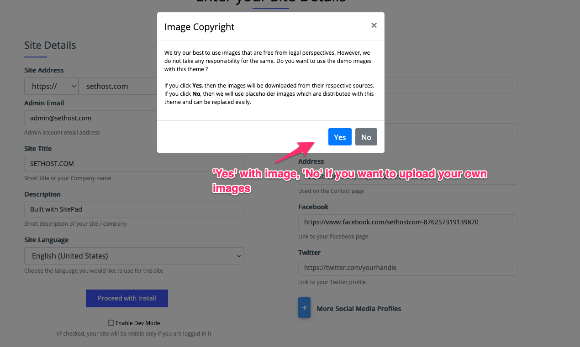Click the blue plus icon for social profiles
Screen dimensions: 580x347
coord(304,308)
